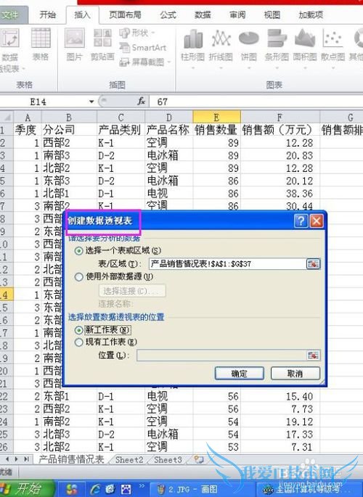Click the Table/Range (表/区域) input field

pos(227,263)
